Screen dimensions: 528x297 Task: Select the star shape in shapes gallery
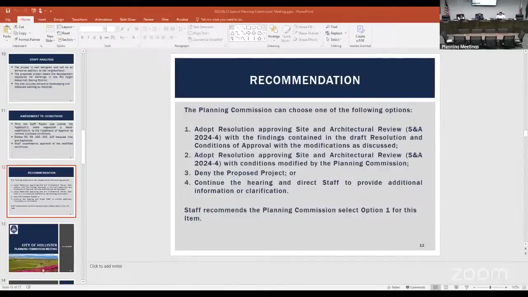[x=259, y=38]
